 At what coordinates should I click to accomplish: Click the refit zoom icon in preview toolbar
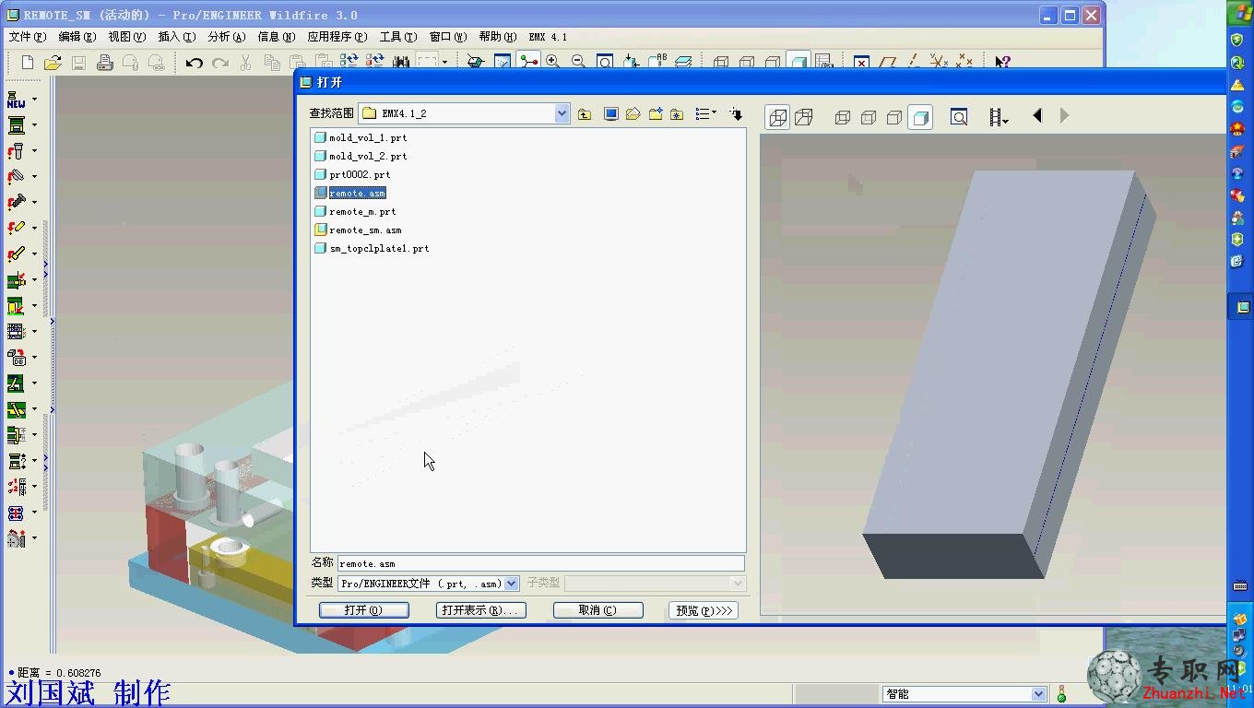tap(959, 117)
